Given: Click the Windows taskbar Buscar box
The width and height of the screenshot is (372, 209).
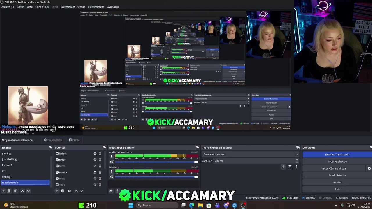Looking at the screenshot, I should coord(157,205).
